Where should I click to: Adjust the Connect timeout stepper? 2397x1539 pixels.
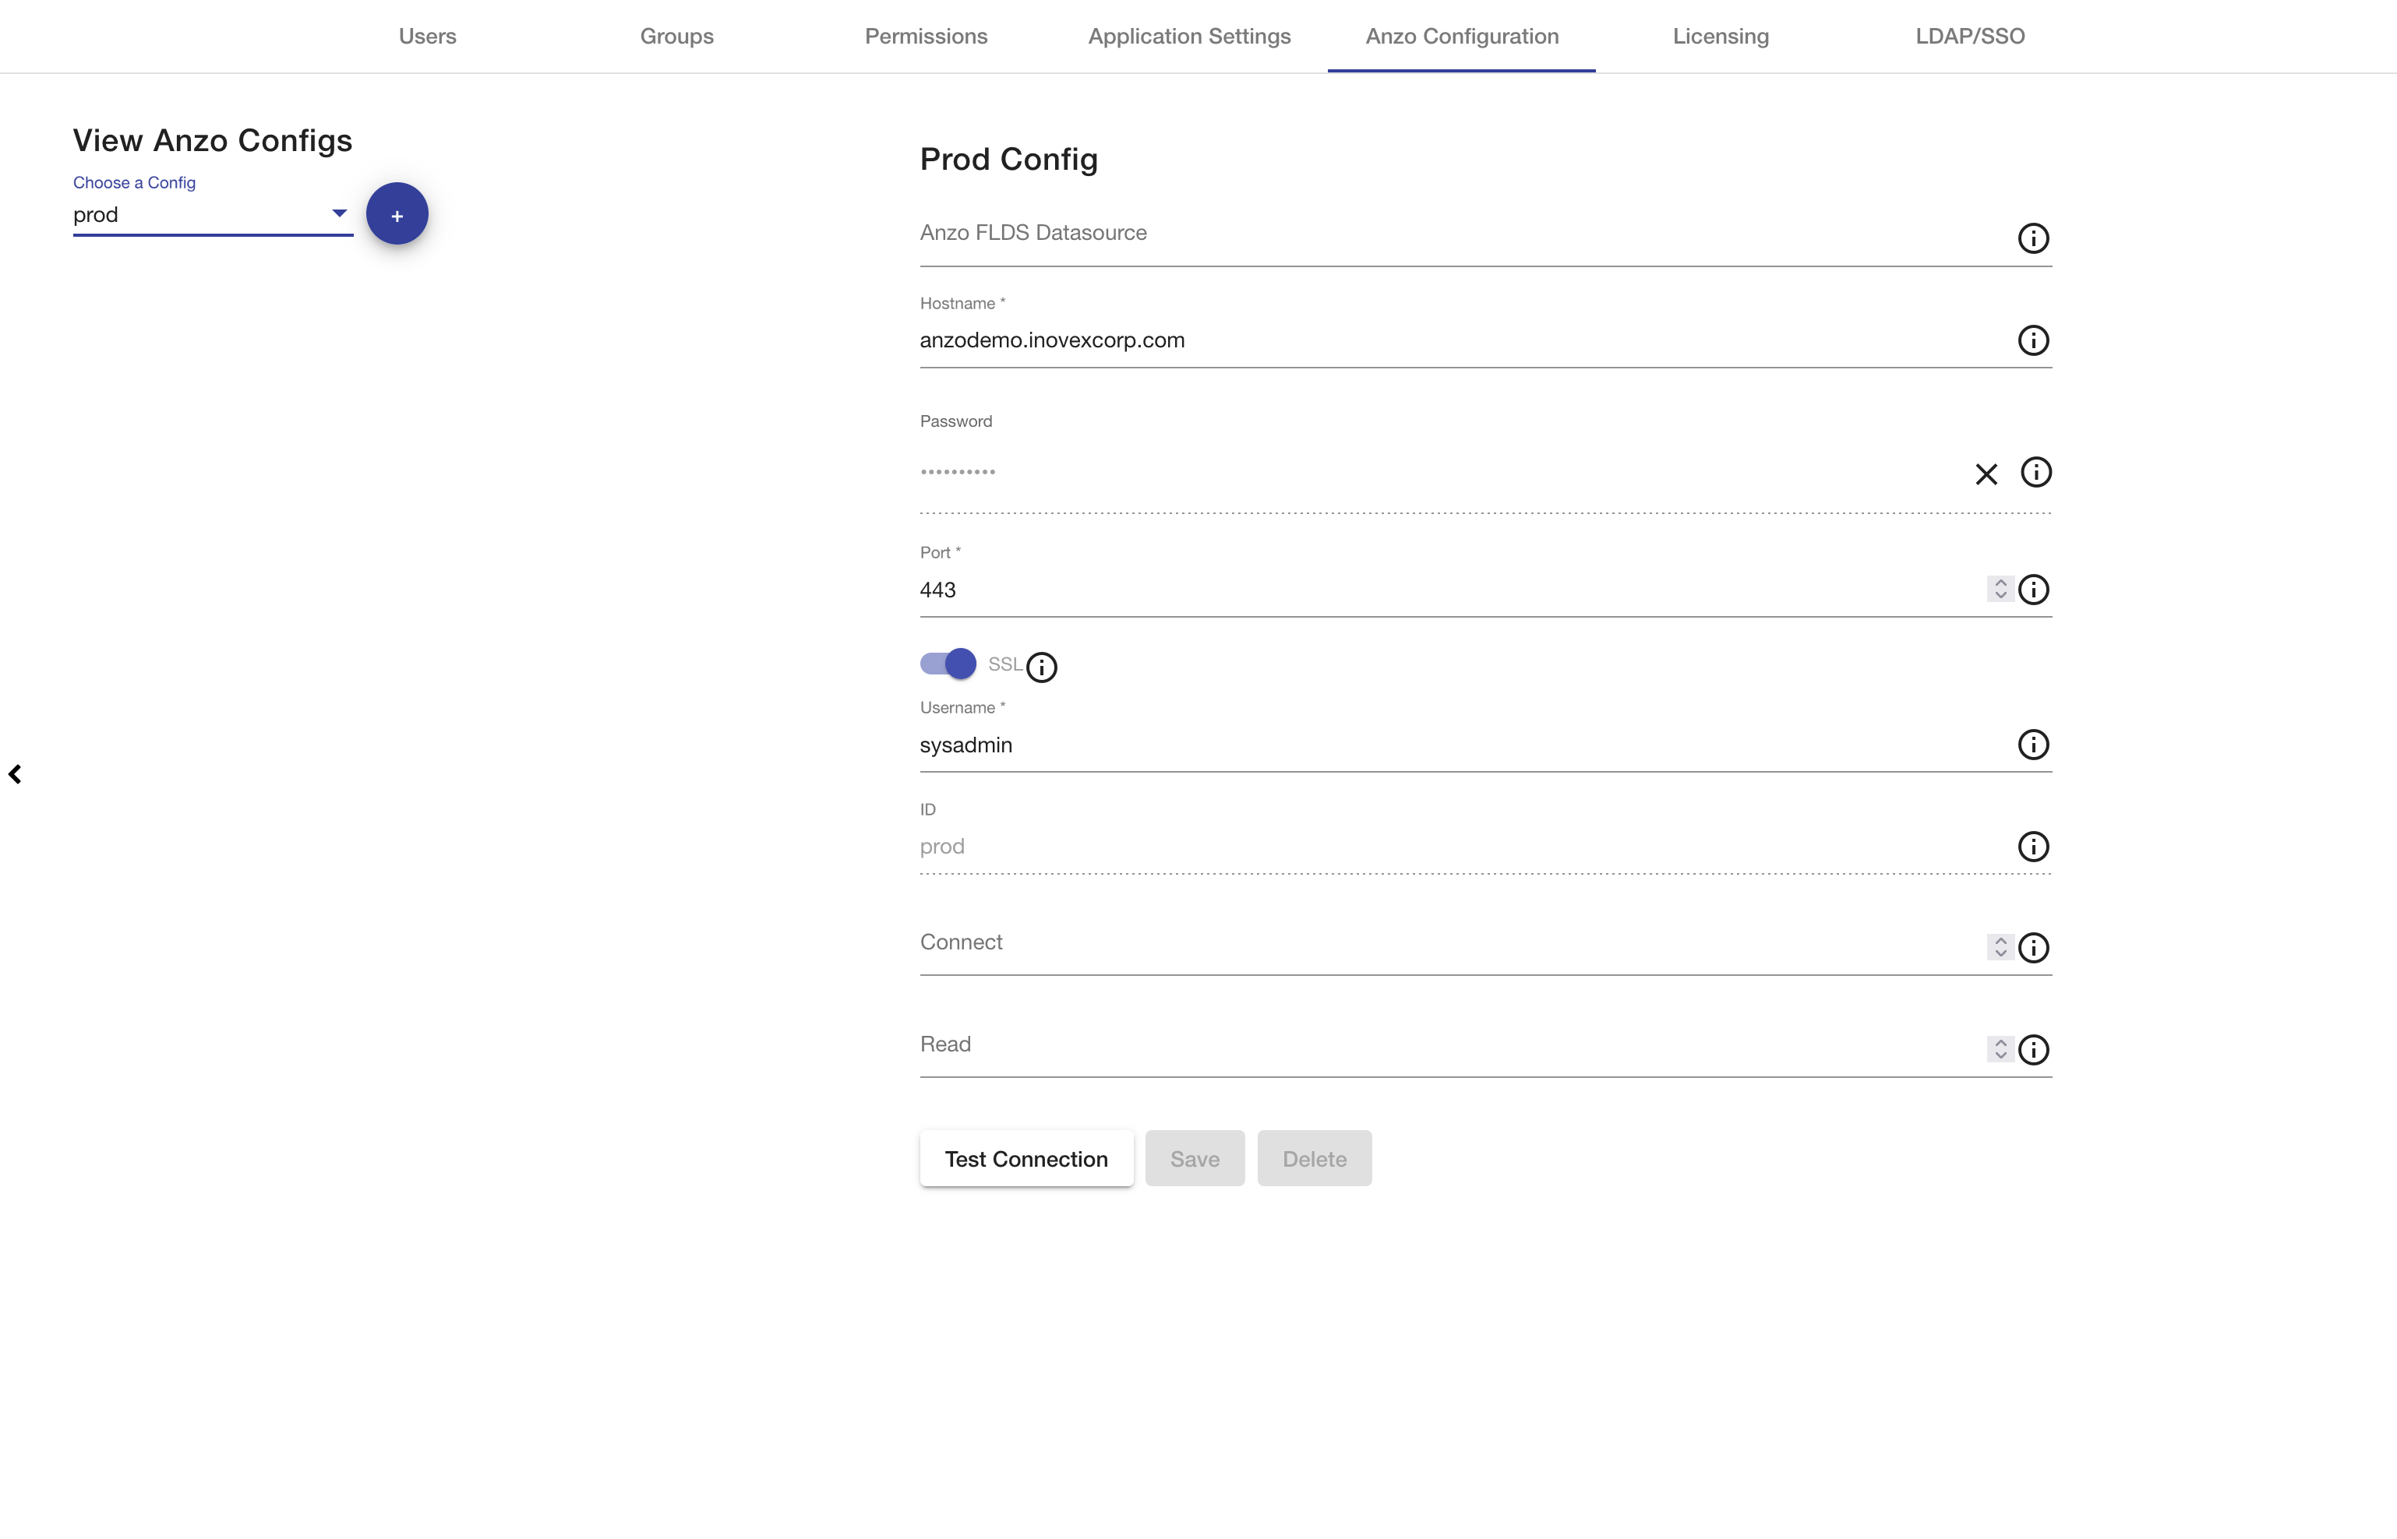click(x=2000, y=947)
